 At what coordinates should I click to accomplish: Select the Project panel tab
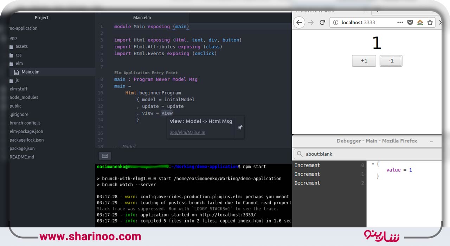pyautogui.click(x=42, y=18)
